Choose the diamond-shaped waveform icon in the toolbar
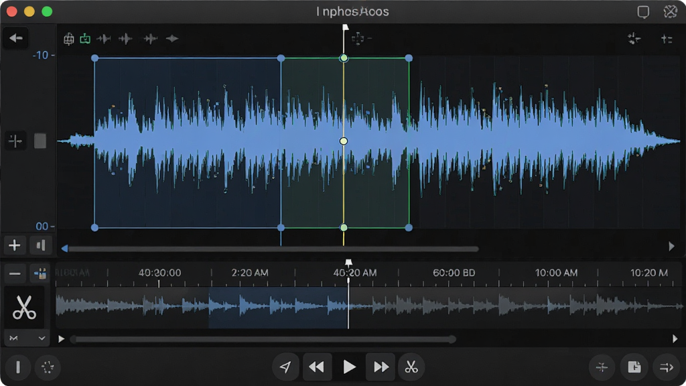Image resolution: width=686 pixels, height=386 pixels. 172,39
